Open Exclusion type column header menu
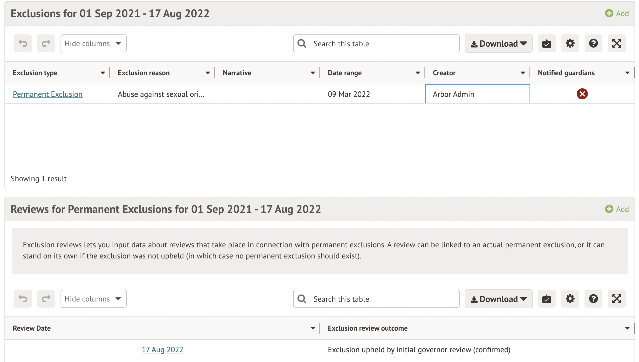The image size is (639, 362). pos(103,73)
